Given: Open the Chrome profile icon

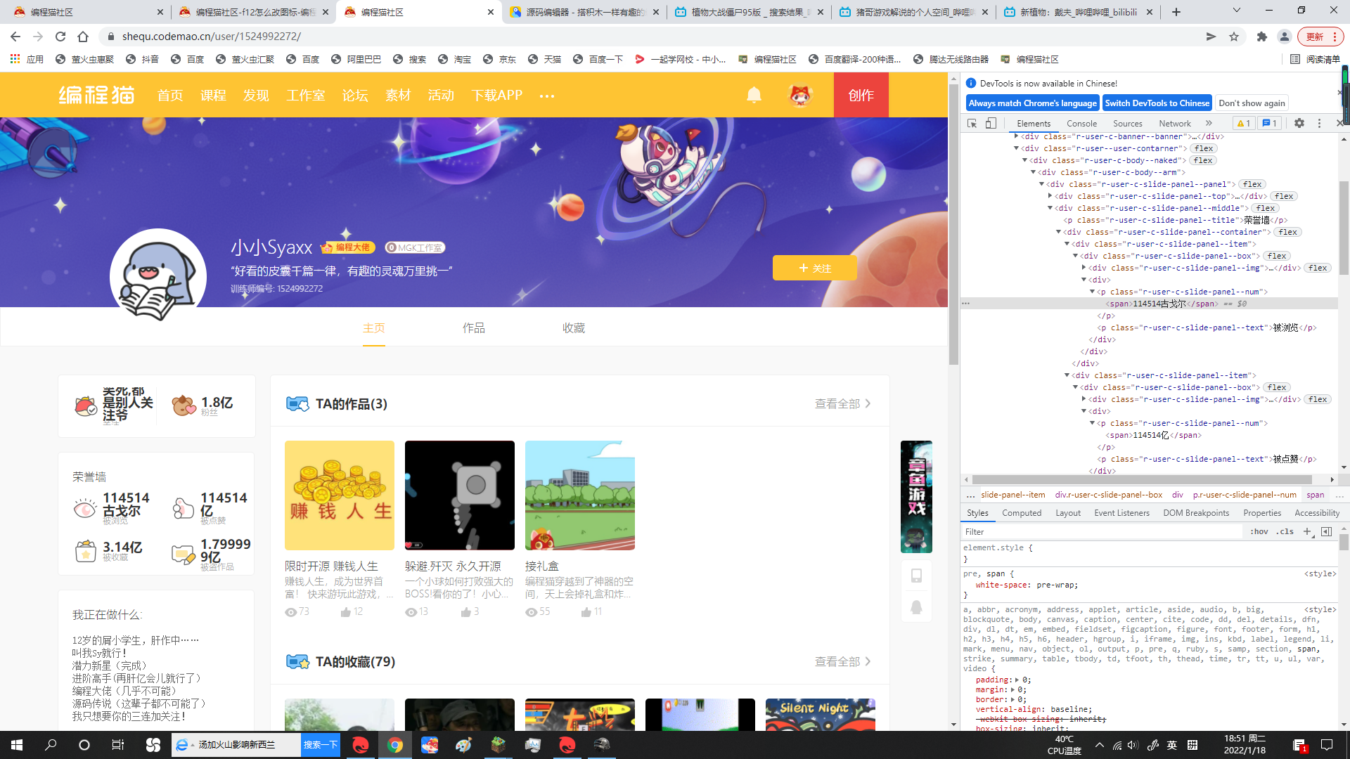Looking at the screenshot, I should pos(1285,37).
